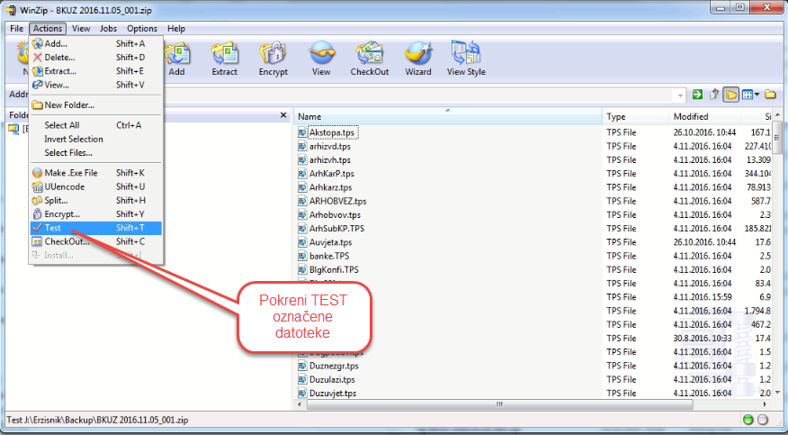Click file icon next to Duzulazi.tps
This screenshot has height=435, width=788.
(x=302, y=379)
